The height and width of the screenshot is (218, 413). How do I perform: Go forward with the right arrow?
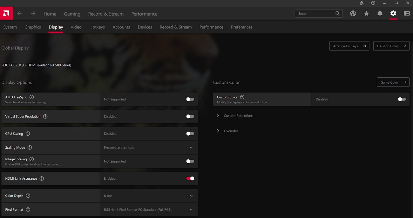tap(33, 14)
